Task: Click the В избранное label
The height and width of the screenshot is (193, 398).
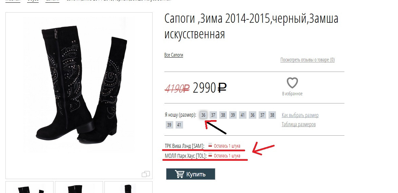Action: tap(292, 94)
